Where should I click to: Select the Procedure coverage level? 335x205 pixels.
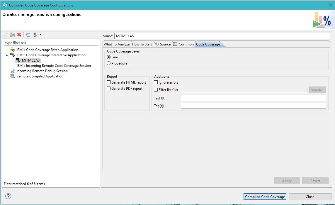coord(109,63)
